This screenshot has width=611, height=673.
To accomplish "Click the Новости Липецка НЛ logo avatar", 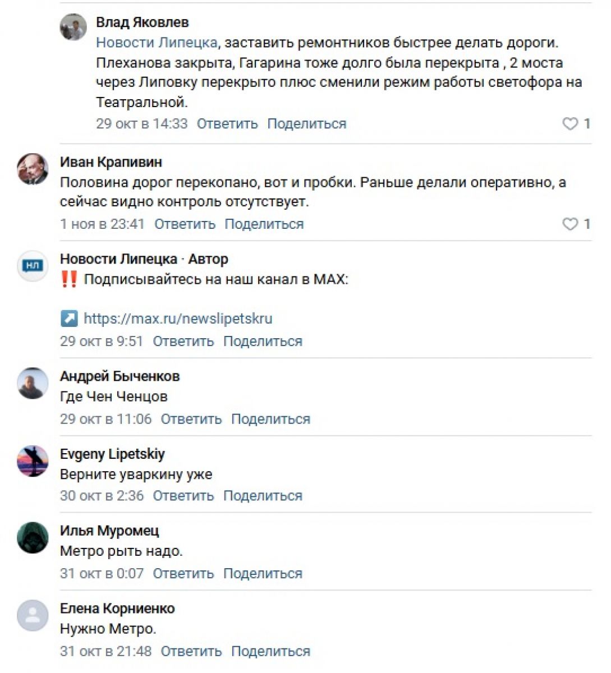I will (x=33, y=266).
